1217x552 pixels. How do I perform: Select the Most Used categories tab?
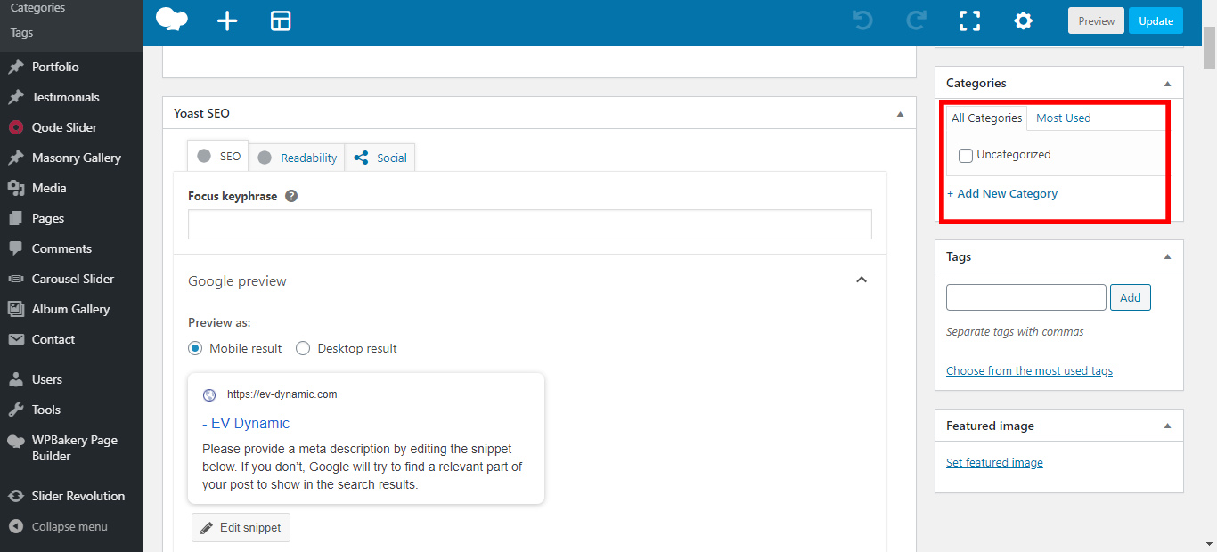(x=1063, y=118)
